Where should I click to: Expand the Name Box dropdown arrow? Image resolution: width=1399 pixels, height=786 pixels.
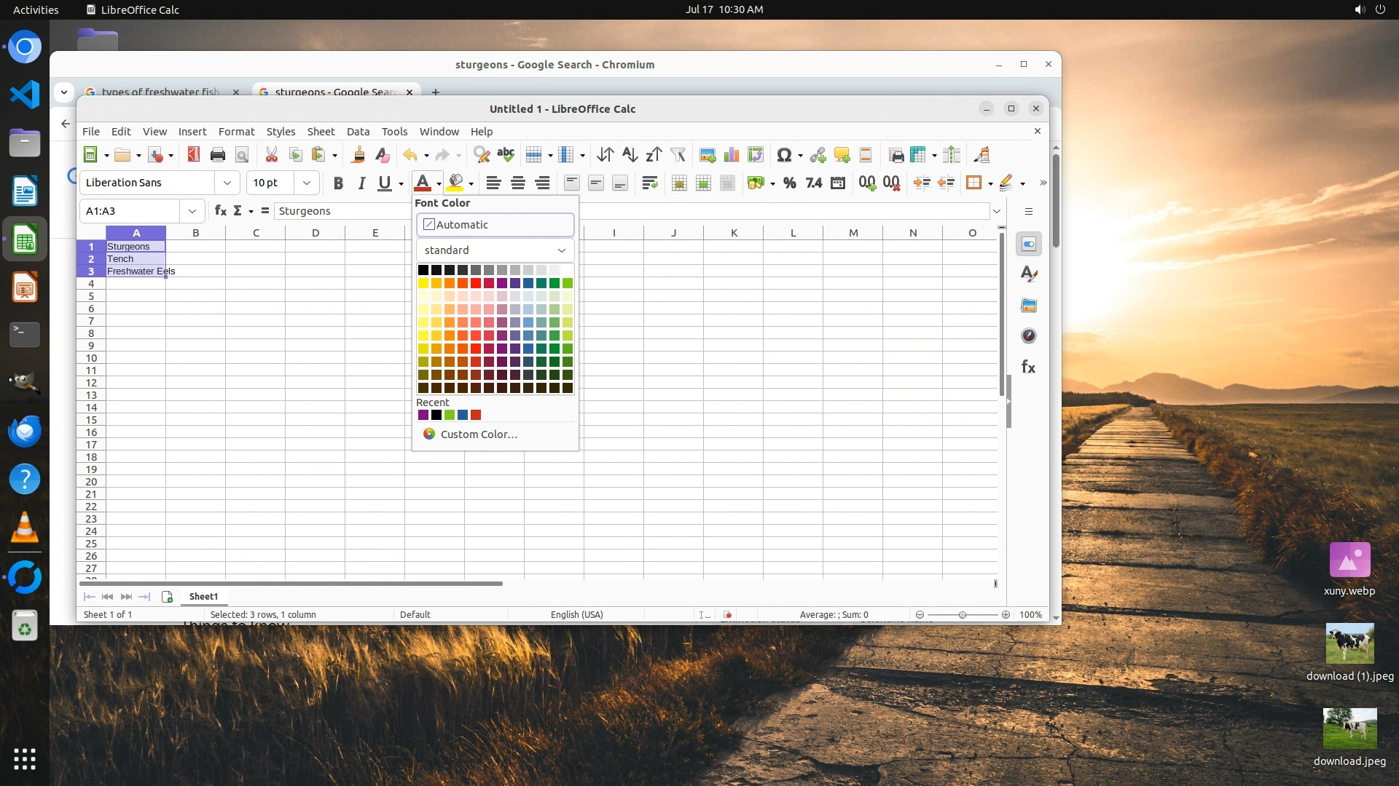[192, 211]
